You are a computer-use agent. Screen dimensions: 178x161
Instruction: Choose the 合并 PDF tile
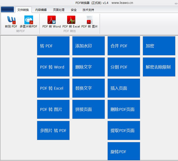(124, 46)
